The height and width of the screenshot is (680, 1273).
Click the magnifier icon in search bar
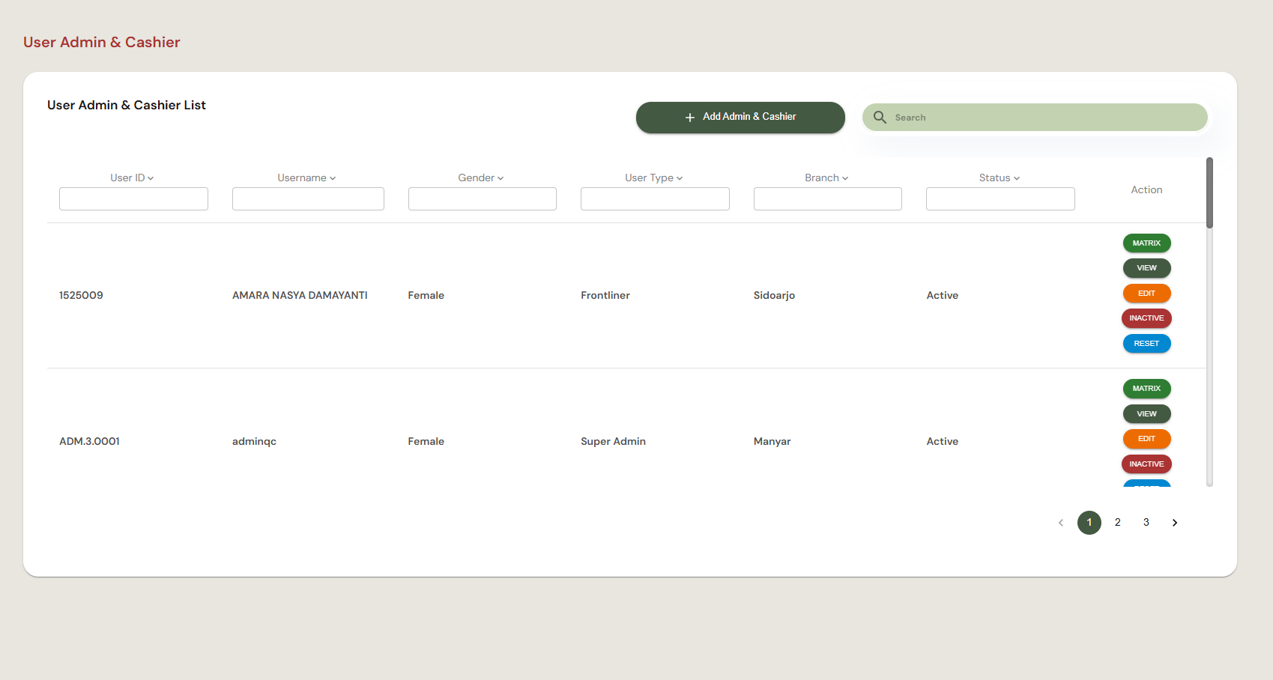pyautogui.click(x=880, y=118)
